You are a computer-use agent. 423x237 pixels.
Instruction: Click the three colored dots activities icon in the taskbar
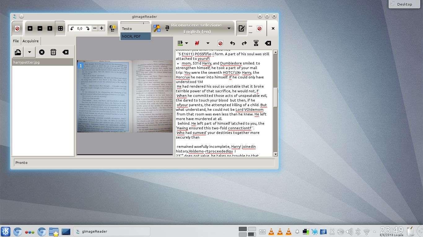pyautogui.click(x=30, y=232)
